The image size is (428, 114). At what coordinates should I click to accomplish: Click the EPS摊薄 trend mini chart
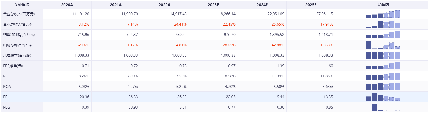tap(383, 66)
